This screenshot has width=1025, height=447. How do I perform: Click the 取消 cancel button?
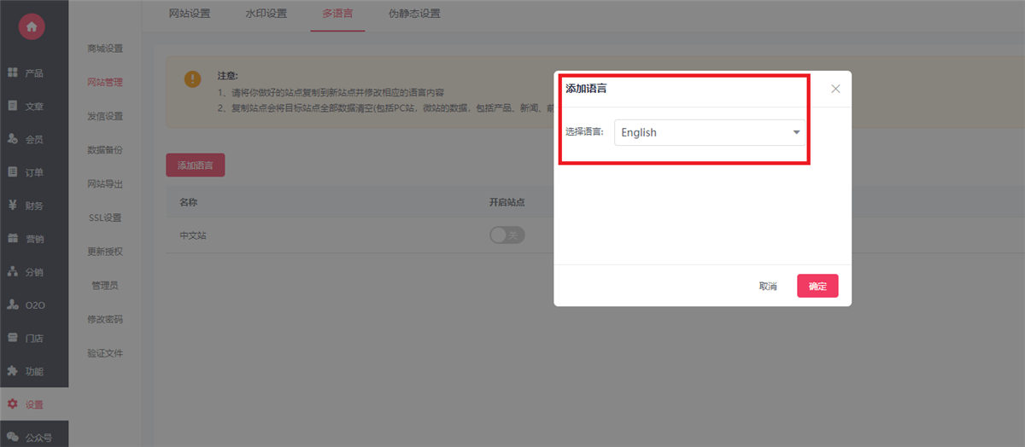(x=768, y=286)
